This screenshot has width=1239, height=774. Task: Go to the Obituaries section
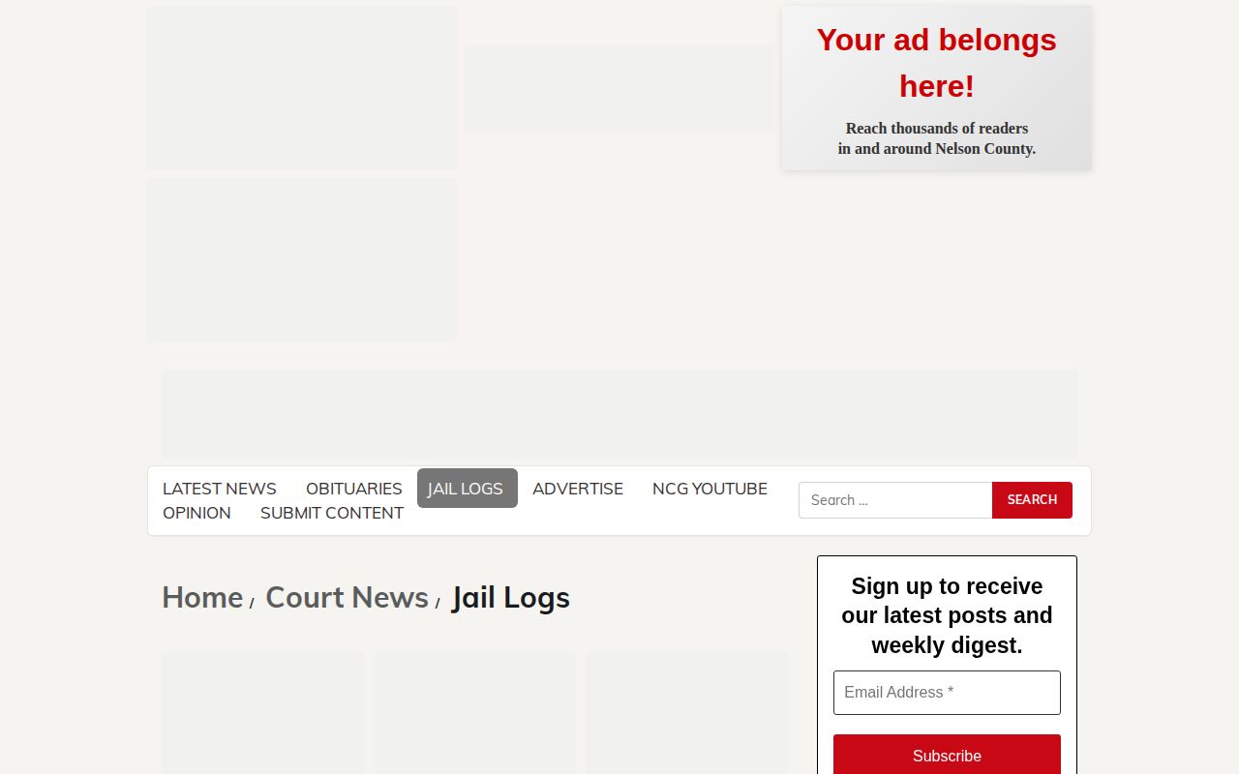[x=354, y=489]
